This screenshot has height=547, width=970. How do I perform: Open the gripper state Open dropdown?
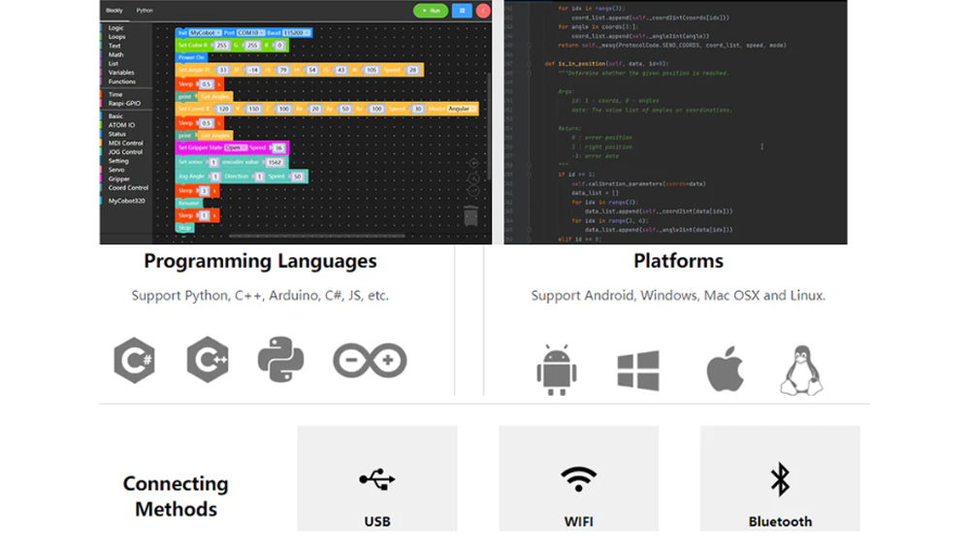click(x=235, y=147)
